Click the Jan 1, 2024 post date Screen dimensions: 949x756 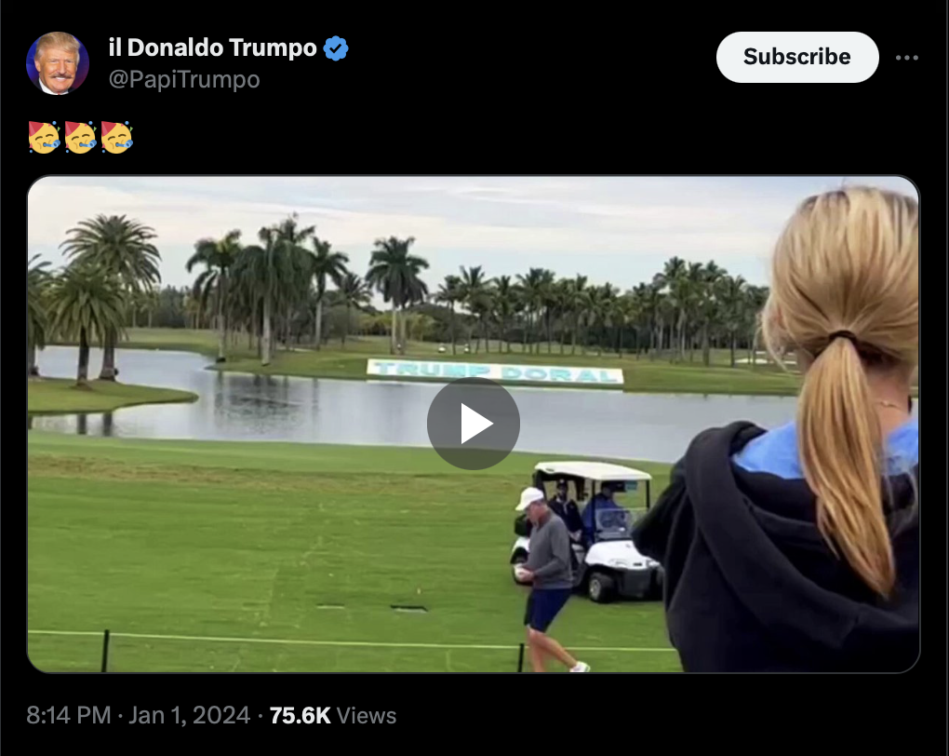[189, 715]
